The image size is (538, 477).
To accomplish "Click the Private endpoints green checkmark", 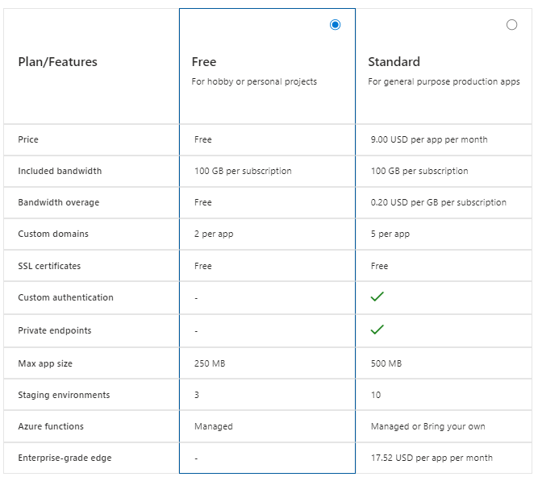I will pos(377,330).
